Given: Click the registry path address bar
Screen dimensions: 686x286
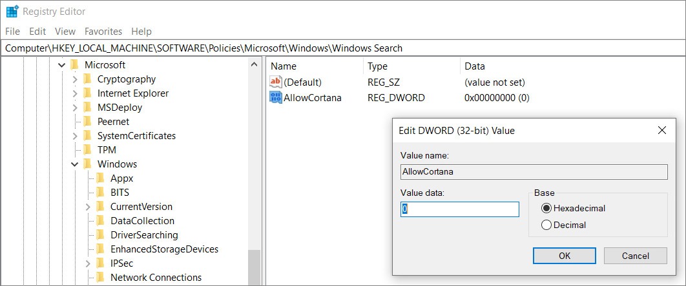Looking at the screenshot, I should 343,48.
